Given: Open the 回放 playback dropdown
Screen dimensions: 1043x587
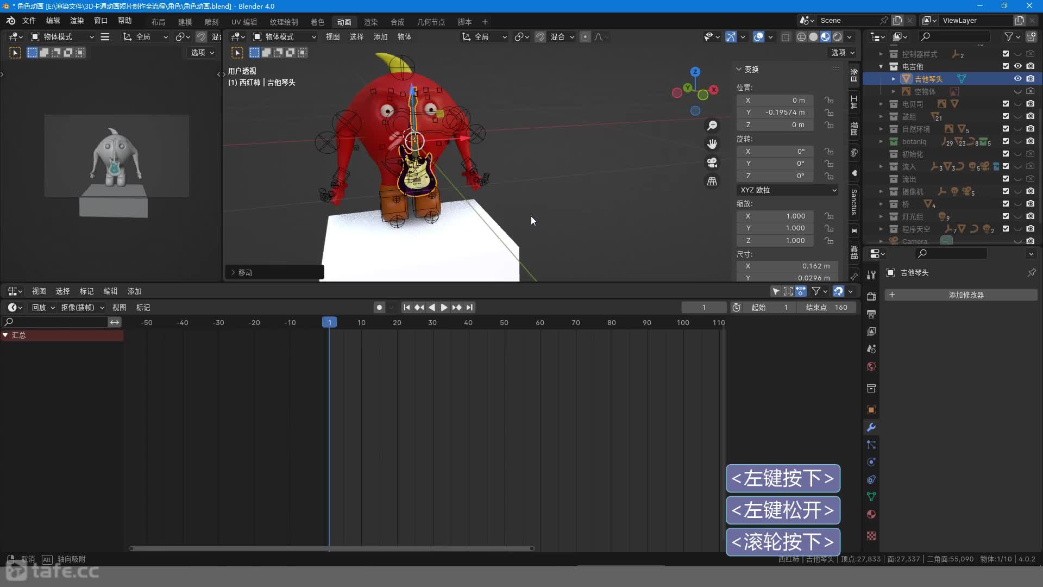Looking at the screenshot, I should (x=43, y=308).
